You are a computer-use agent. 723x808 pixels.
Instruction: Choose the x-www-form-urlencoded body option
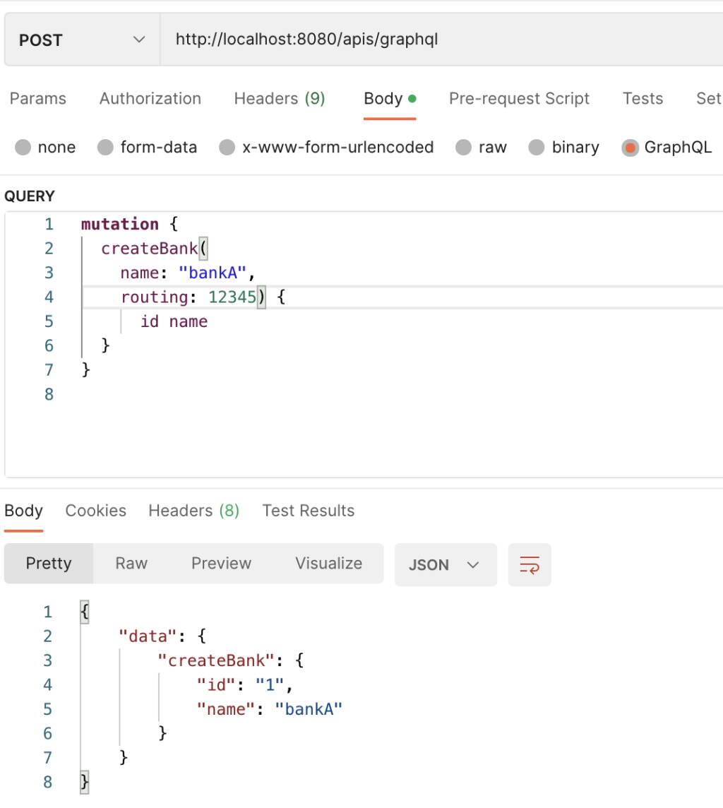point(326,147)
